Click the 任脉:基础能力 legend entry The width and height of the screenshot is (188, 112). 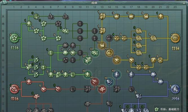pos(167,109)
